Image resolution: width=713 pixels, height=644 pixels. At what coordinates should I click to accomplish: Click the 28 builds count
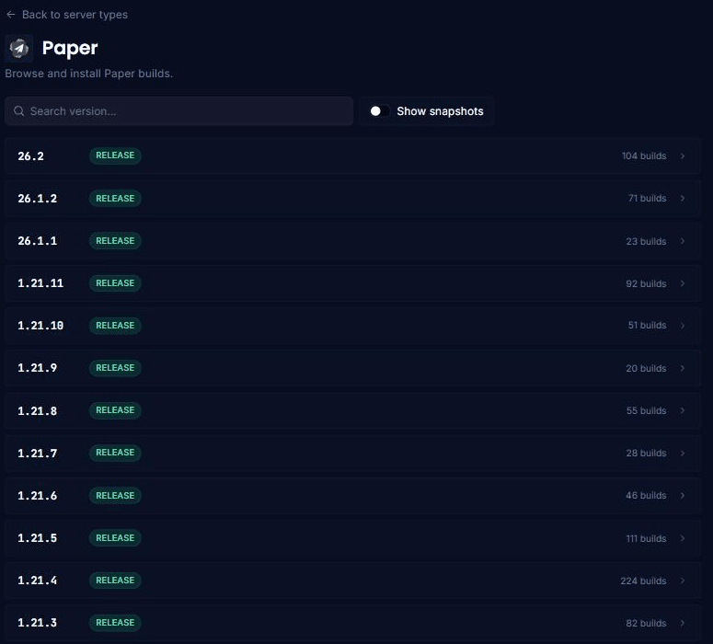(646, 453)
